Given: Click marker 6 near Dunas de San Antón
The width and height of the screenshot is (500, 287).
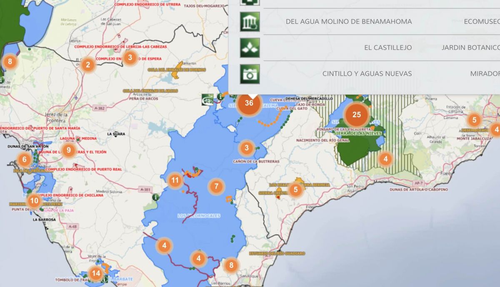Looking at the screenshot, I should [24, 159].
